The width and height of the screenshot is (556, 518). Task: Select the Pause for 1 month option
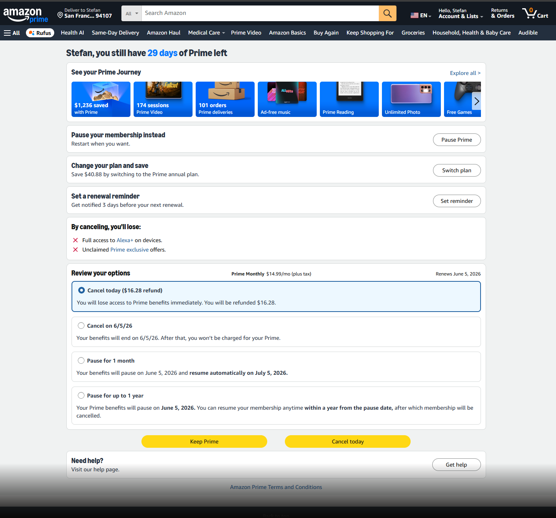point(81,361)
